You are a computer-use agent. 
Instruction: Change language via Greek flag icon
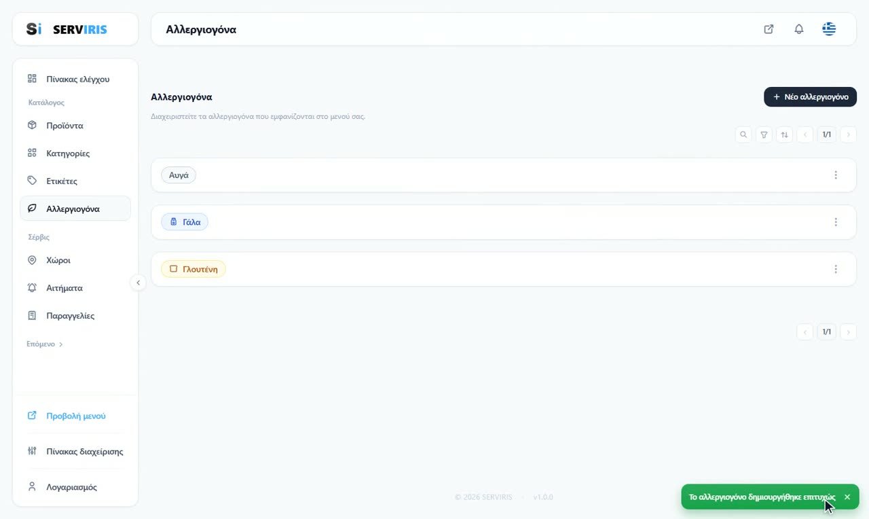[x=829, y=29]
